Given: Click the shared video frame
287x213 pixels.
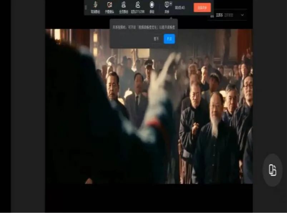Looking at the screenshot, I should coord(149,106).
